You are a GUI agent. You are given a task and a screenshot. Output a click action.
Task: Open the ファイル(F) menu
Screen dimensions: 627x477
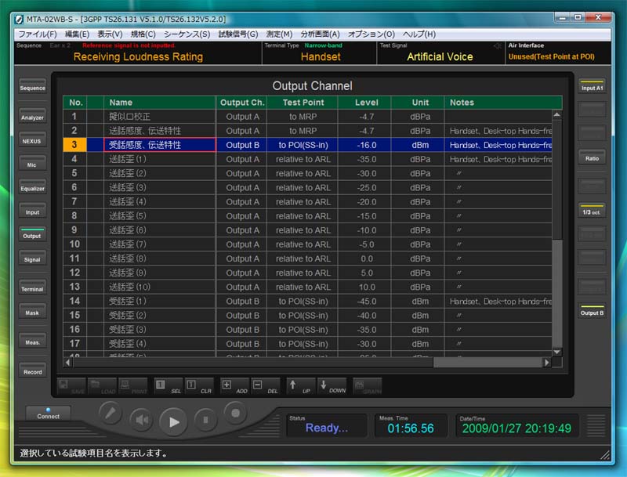[38, 34]
